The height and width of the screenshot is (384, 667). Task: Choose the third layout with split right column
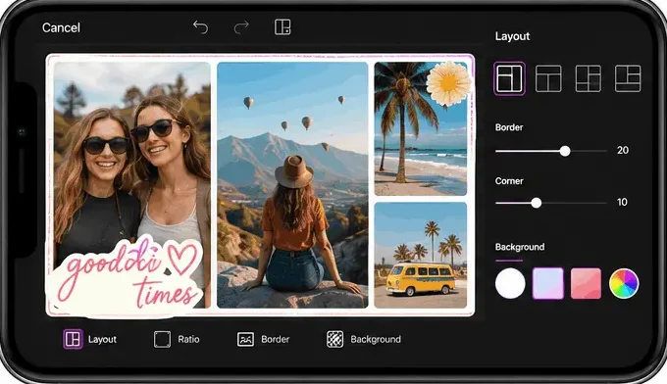tap(588, 78)
